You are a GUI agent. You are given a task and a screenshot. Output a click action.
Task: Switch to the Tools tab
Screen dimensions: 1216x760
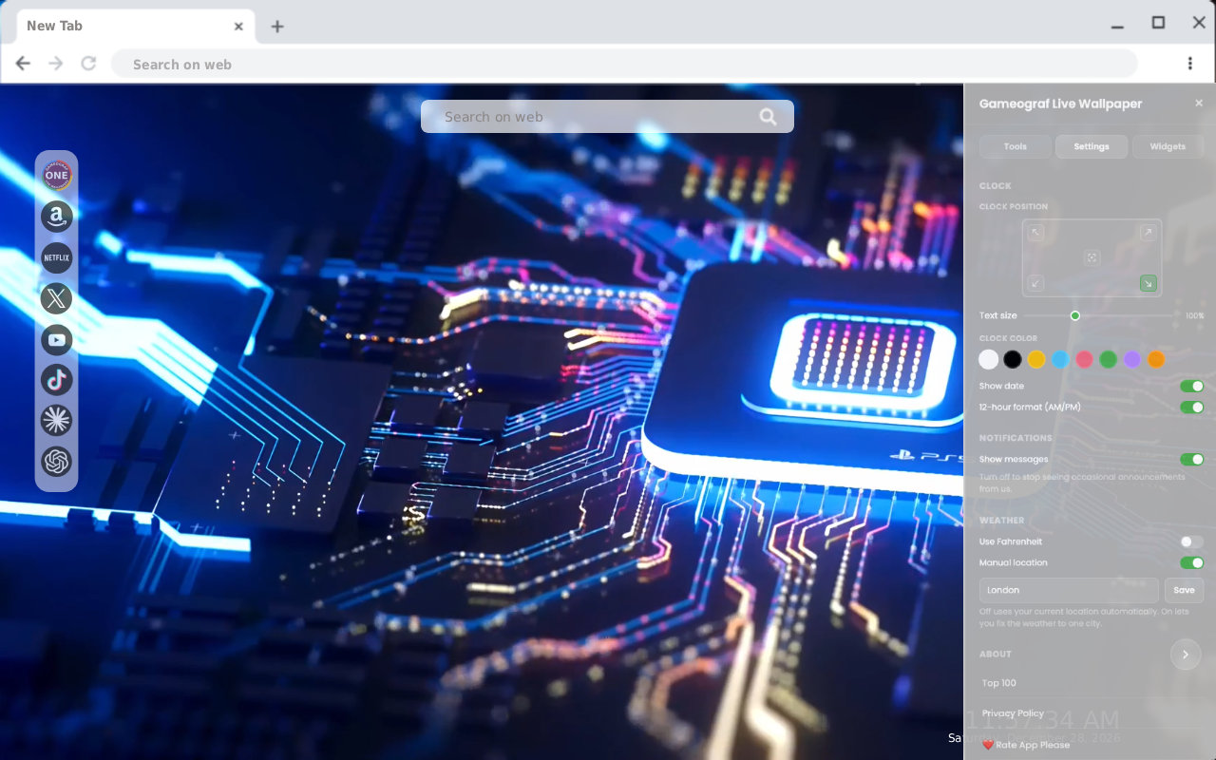point(1016,146)
